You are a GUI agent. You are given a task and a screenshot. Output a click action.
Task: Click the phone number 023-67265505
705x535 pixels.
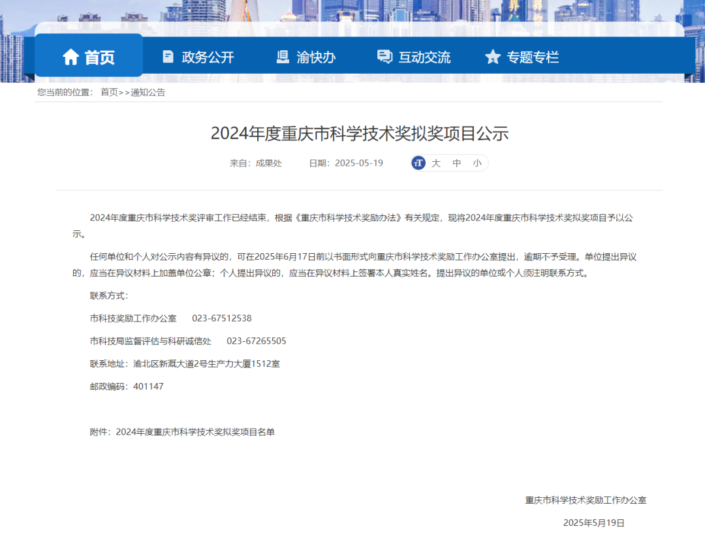(256, 341)
